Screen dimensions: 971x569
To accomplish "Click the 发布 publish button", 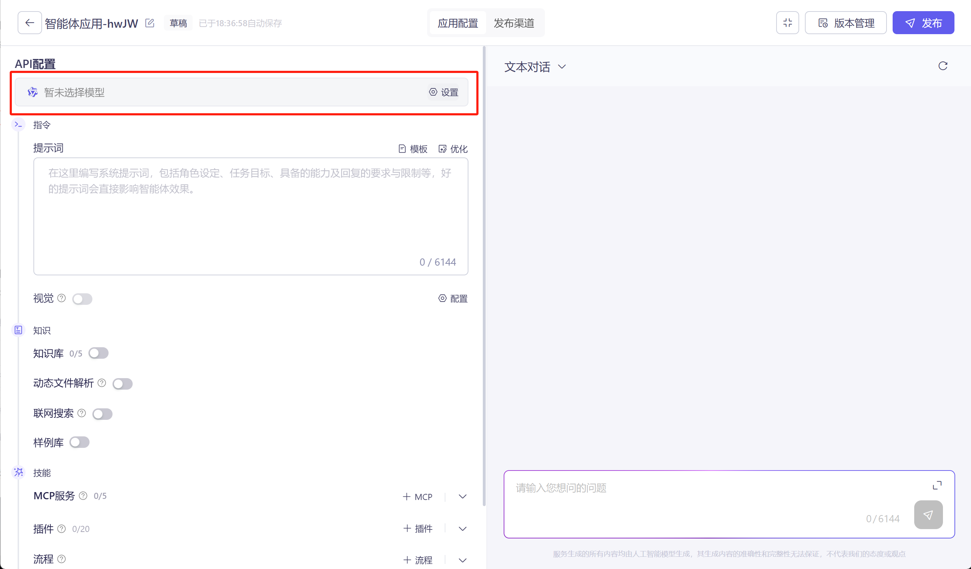I will coord(923,23).
